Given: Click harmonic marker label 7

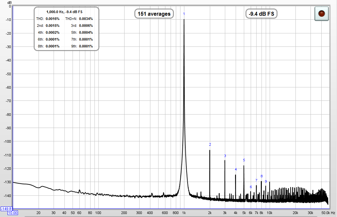Looking at the screenshot, I should [x=256, y=181].
